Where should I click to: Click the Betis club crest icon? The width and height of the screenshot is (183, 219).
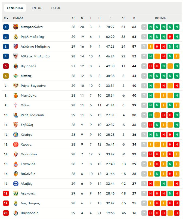click(x=15, y=76)
